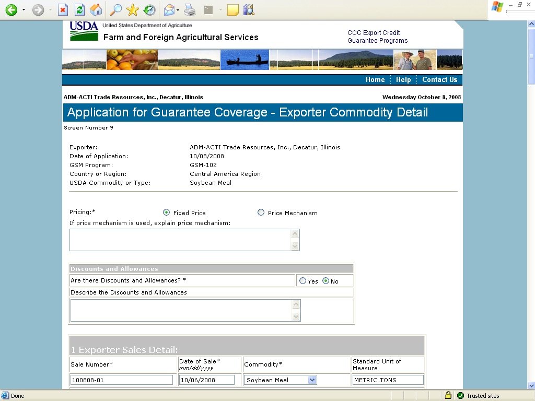Viewport: 535px width, 401px height.
Task: Select Yes for Discounts and Allowances
Action: coord(303,281)
